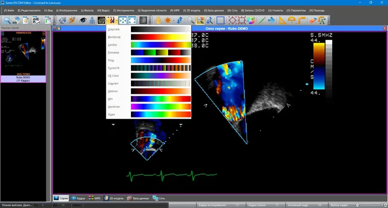Select the protractor angle tool

pyautogui.click(x=292, y=20)
